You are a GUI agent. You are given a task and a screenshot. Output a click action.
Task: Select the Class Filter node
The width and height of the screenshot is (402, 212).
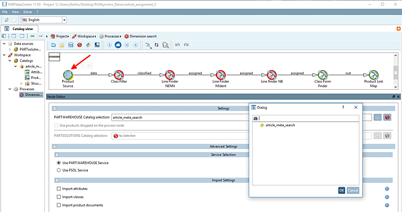[x=118, y=75]
